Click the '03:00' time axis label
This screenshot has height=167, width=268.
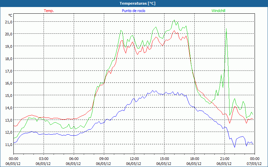[x=44, y=159]
